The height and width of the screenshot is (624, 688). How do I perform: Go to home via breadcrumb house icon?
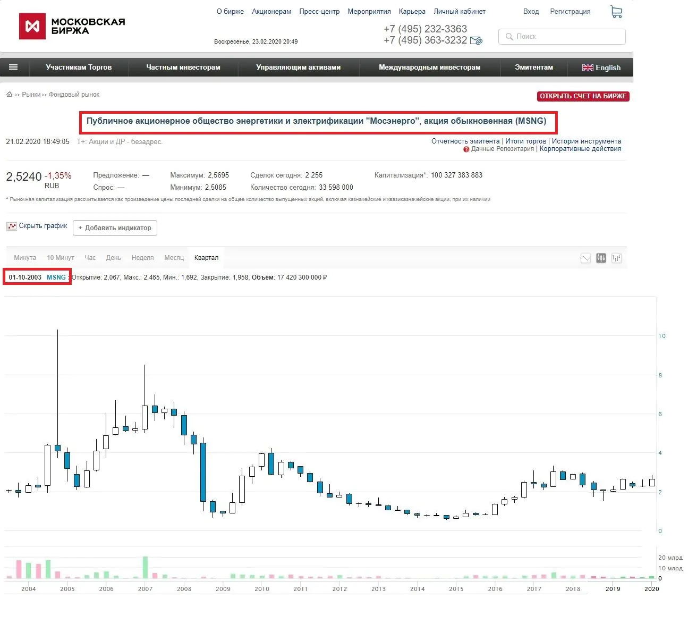click(x=9, y=95)
